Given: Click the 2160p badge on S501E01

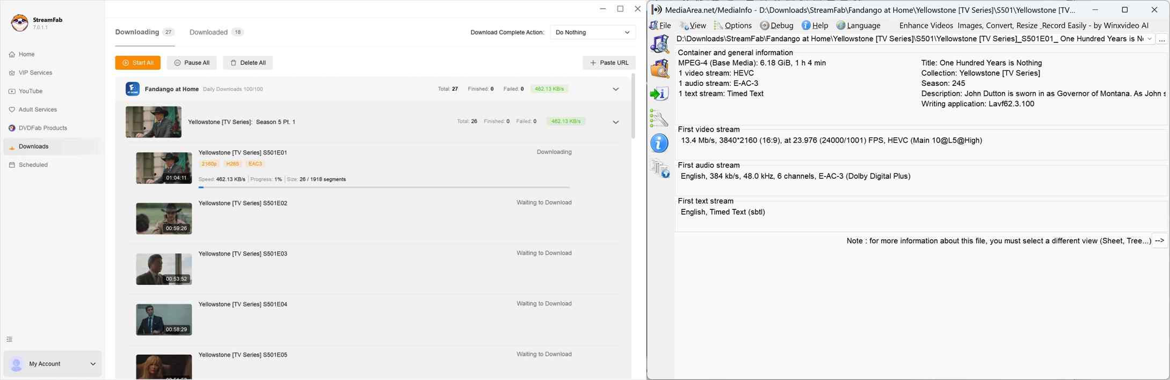Looking at the screenshot, I should [209, 164].
